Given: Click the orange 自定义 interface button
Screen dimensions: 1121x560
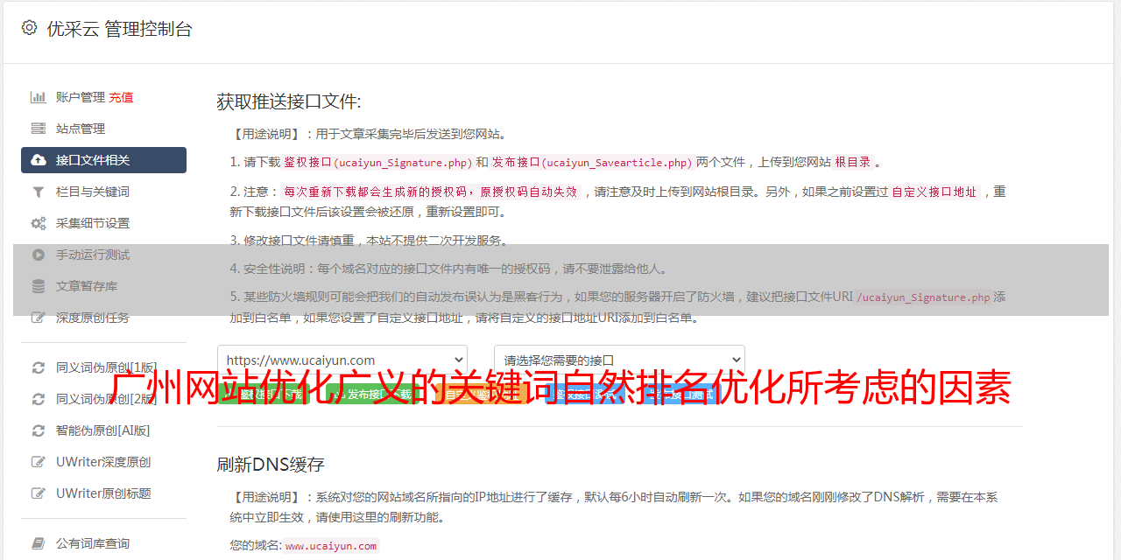Looking at the screenshot, I should point(483,395).
